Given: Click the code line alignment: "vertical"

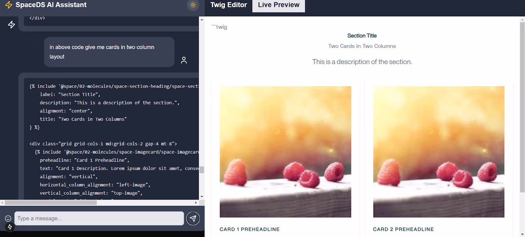Looking at the screenshot, I should pyautogui.click(x=69, y=176).
